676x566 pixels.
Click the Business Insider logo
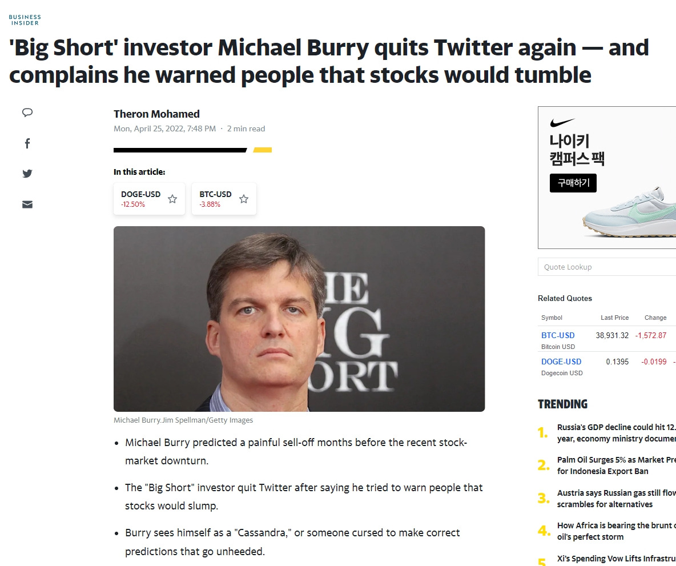25,20
